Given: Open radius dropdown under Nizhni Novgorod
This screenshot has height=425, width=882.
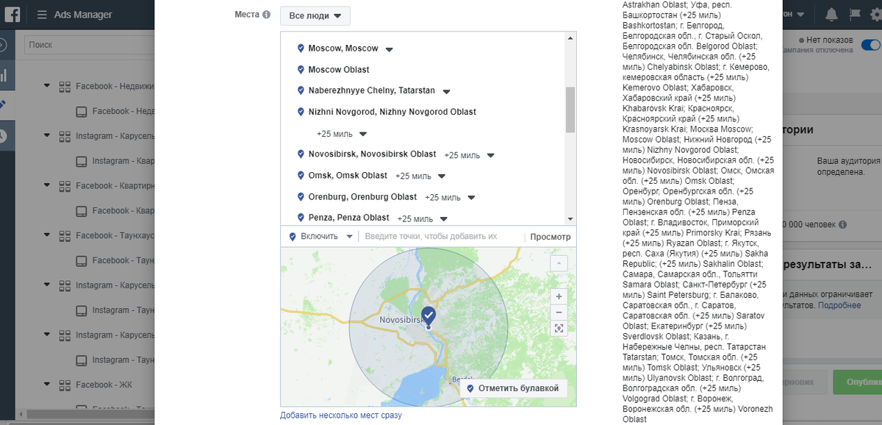Looking at the screenshot, I should click(362, 134).
